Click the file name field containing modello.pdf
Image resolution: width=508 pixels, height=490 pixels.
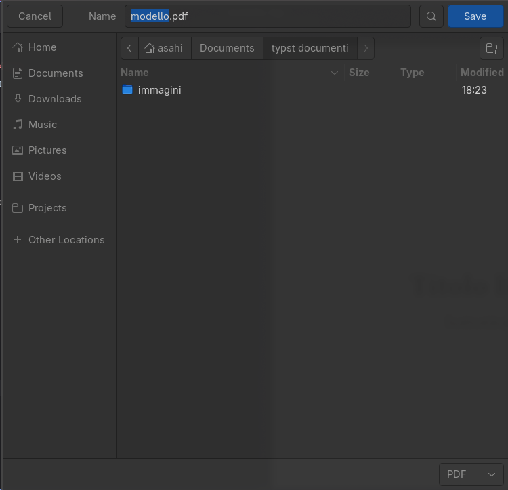268,16
